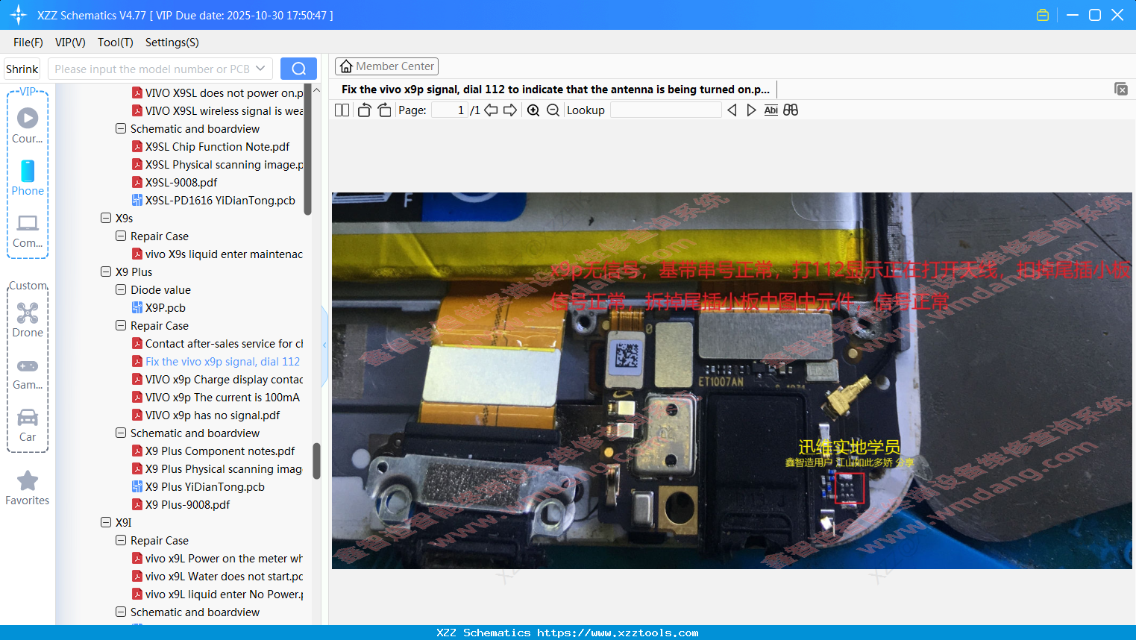Click the page number field
The image size is (1136, 640).
tap(450, 110)
